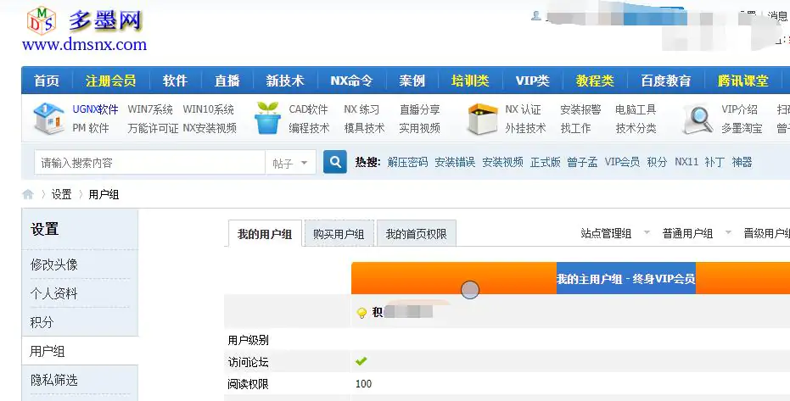The image size is (790, 401).
Task: Open the 首页 navigation item
Action: (47, 81)
